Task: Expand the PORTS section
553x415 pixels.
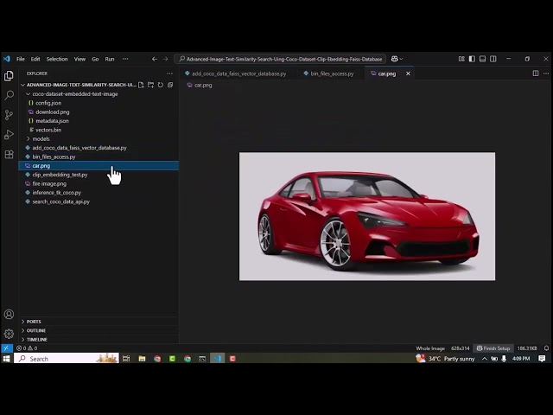Action: tap(99, 322)
